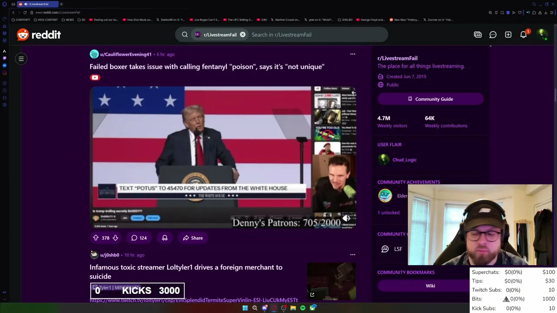Open the Loltyler1 post thumbnail
The width and height of the screenshot is (557, 313).
[x=332, y=281]
